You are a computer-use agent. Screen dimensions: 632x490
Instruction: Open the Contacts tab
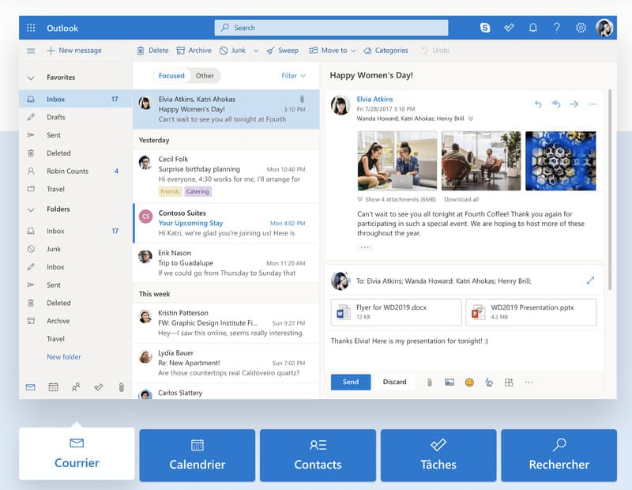tap(318, 455)
